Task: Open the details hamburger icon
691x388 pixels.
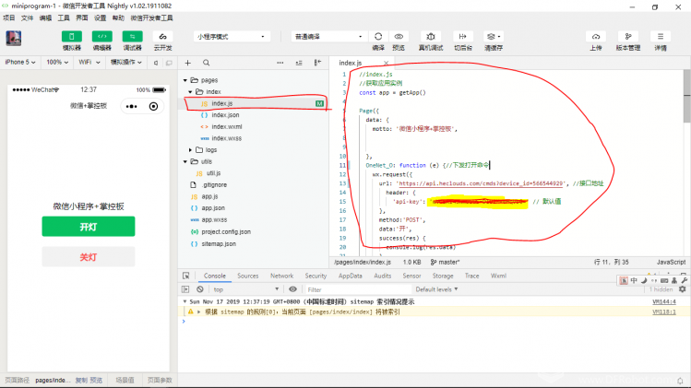Action: [661, 37]
